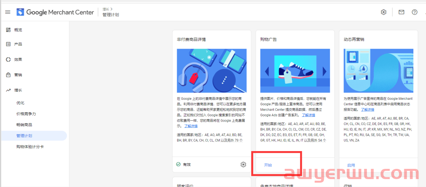426x187 pixels.
Task: Click 开始 on 购物广告 card
Action: point(268,165)
